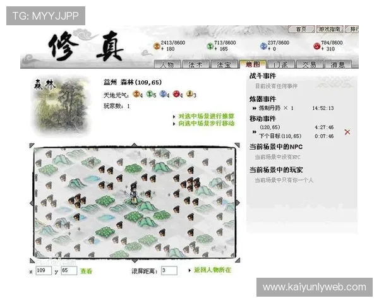Go to the 交易 trade tab

[310, 64]
